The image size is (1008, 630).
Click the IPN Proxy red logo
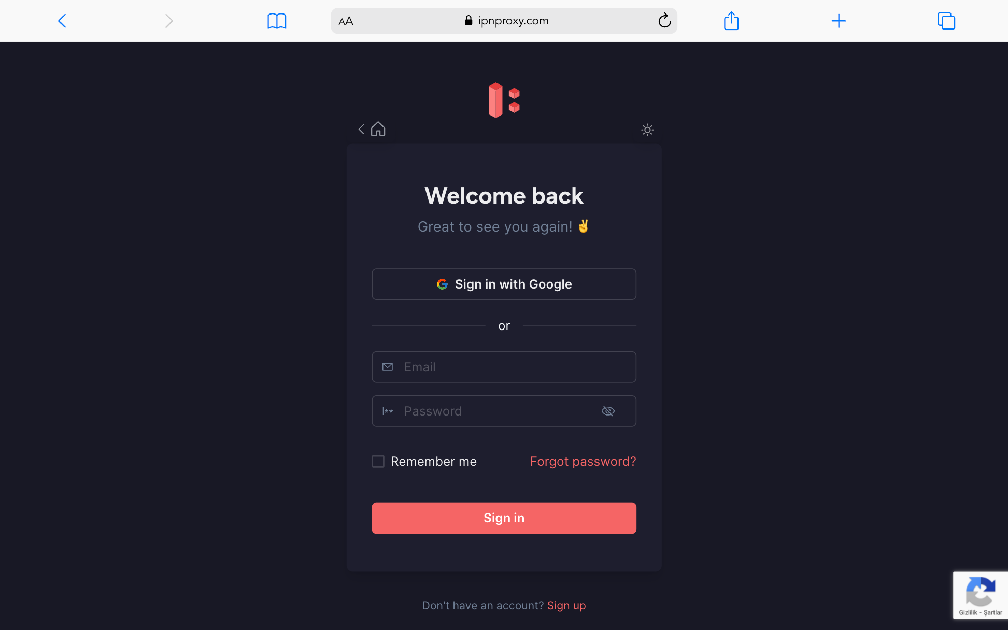[x=504, y=100]
